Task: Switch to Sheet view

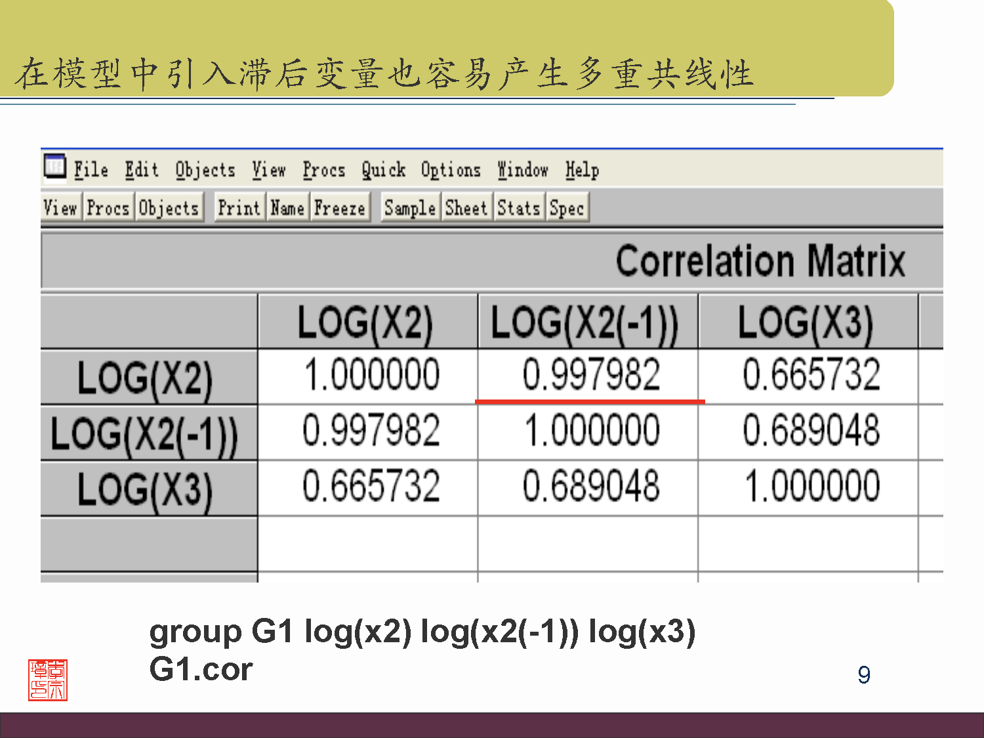Action: tap(466, 208)
